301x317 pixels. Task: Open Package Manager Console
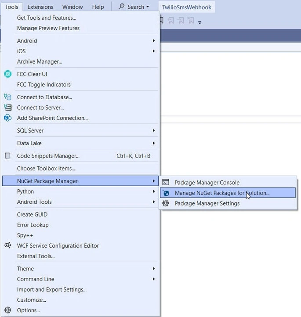pos(228,183)
